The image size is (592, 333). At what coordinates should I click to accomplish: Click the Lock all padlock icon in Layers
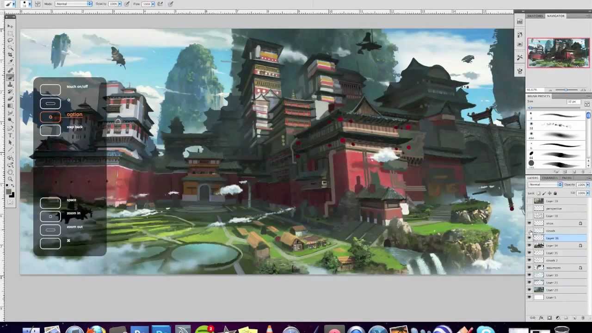[x=555, y=193]
